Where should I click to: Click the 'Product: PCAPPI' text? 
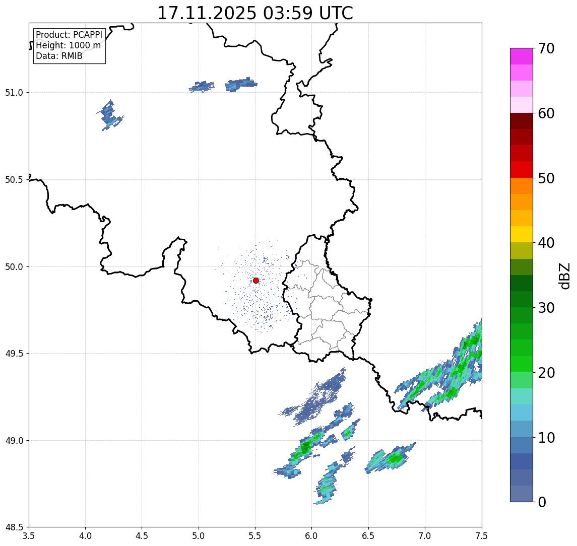coord(69,35)
